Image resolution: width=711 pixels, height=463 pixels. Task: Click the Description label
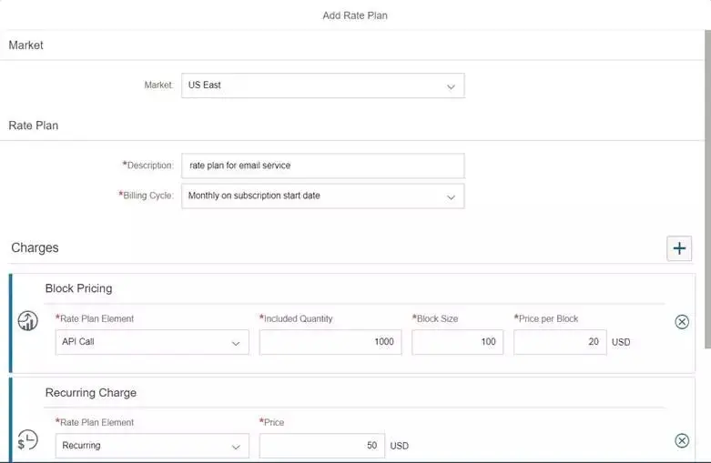(147, 166)
